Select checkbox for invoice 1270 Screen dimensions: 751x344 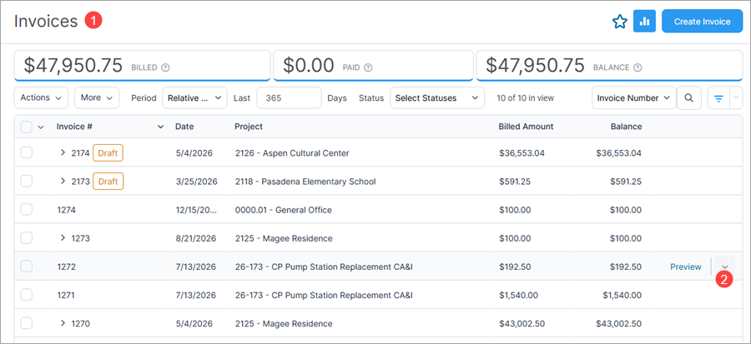point(27,323)
